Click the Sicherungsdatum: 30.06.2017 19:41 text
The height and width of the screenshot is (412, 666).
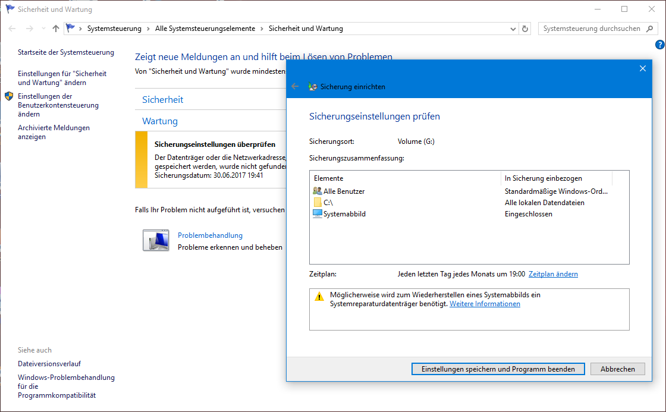point(209,175)
